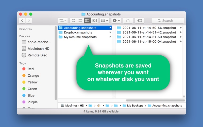This screenshot has width=203, height=127.
Task: Select the Orange tag dot
Action: click(24, 75)
